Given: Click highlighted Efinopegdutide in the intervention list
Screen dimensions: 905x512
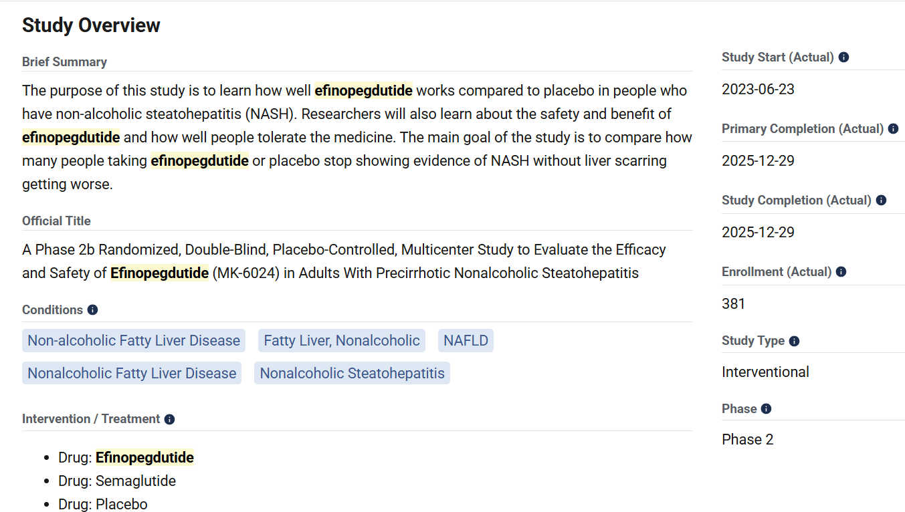Looking at the screenshot, I should pyautogui.click(x=144, y=458).
